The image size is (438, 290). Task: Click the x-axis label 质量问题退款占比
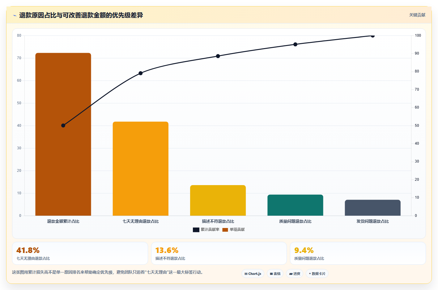(x=295, y=221)
